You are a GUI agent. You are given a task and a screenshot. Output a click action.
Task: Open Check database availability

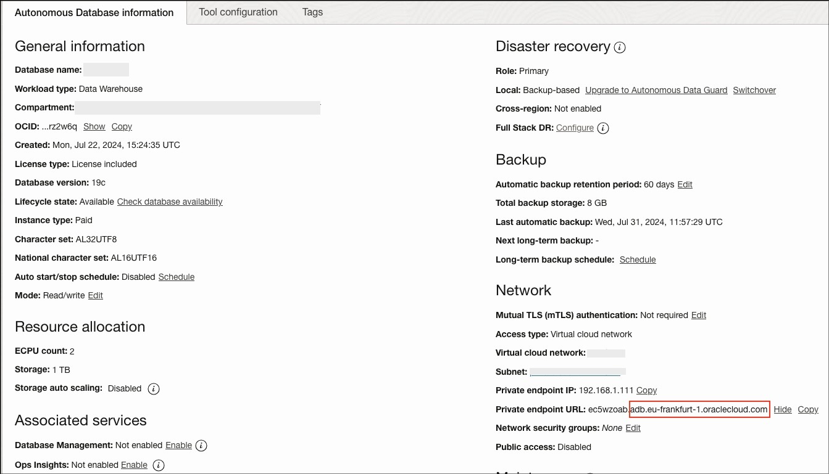coord(169,202)
